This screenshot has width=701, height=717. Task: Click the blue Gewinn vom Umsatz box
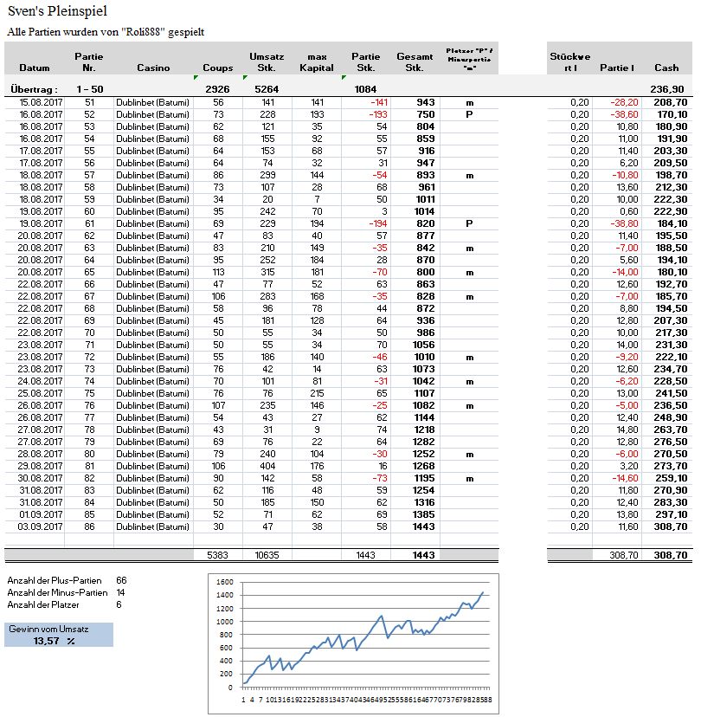[x=58, y=634]
